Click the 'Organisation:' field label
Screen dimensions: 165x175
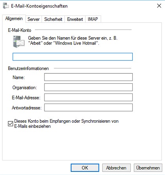[x=25, y=88]
